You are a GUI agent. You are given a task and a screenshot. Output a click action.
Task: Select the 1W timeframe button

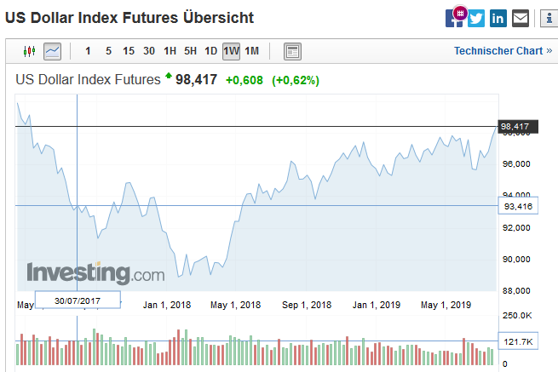(231, 51)
